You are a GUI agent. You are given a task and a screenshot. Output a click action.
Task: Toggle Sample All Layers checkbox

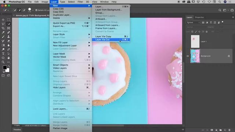coord(36,10)
